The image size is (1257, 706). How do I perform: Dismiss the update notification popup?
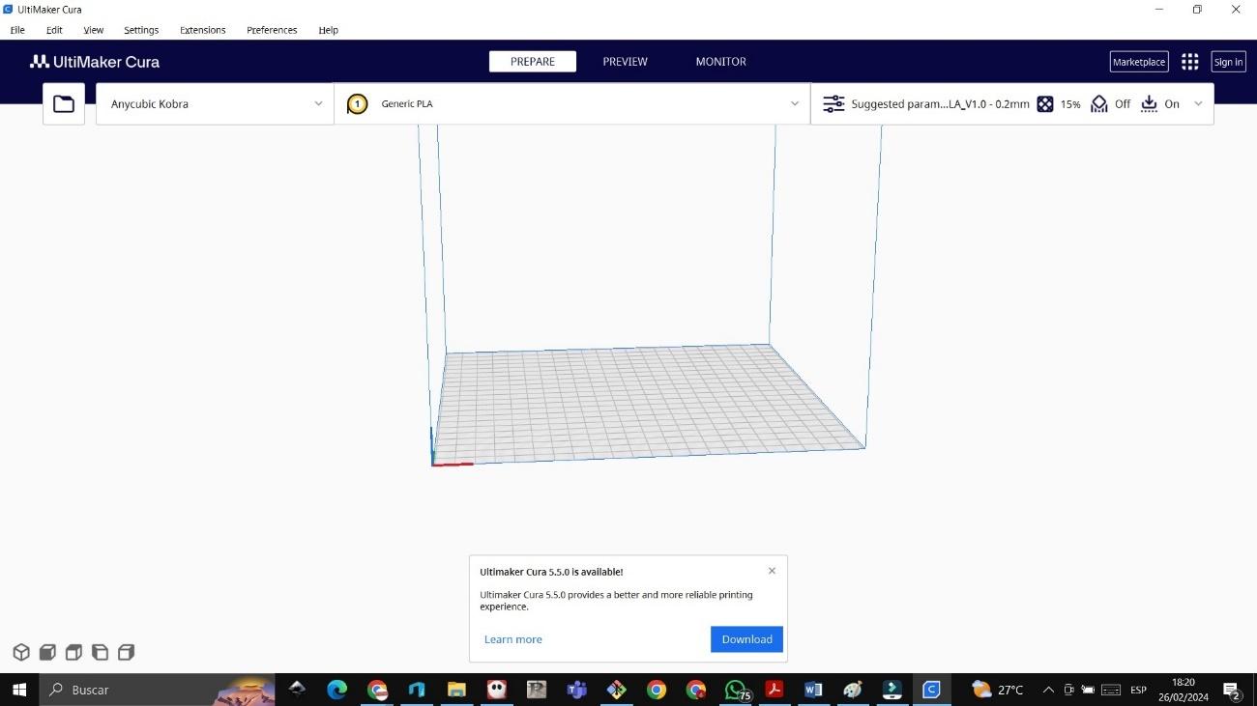click(772, 571)
